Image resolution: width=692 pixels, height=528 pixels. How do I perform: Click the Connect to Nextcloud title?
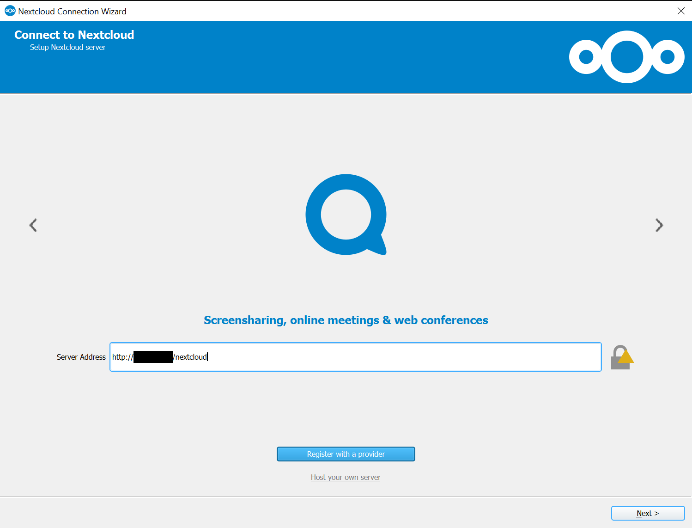74,35
